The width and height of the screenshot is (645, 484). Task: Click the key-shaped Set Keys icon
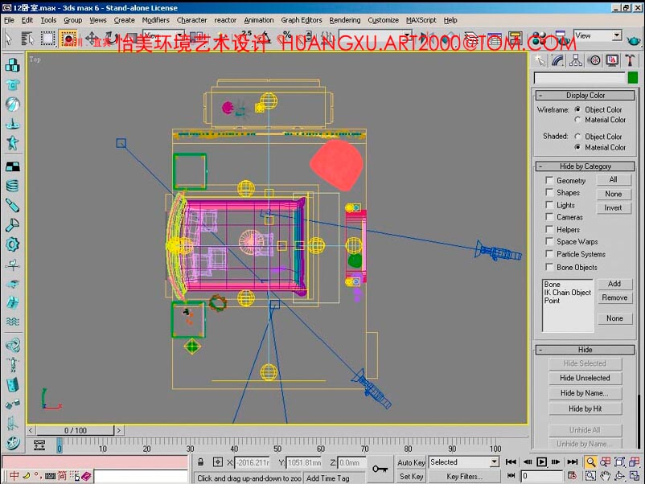[x=380, y=469]
